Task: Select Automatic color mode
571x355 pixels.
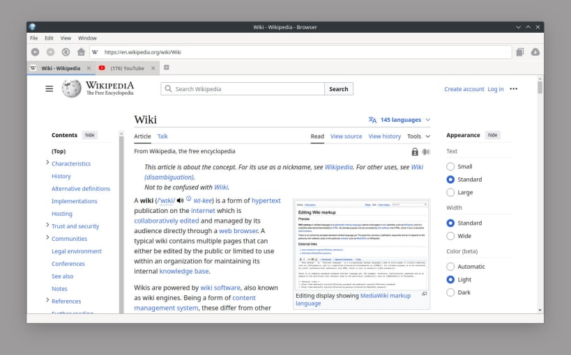Action: [x=450, y=267]
